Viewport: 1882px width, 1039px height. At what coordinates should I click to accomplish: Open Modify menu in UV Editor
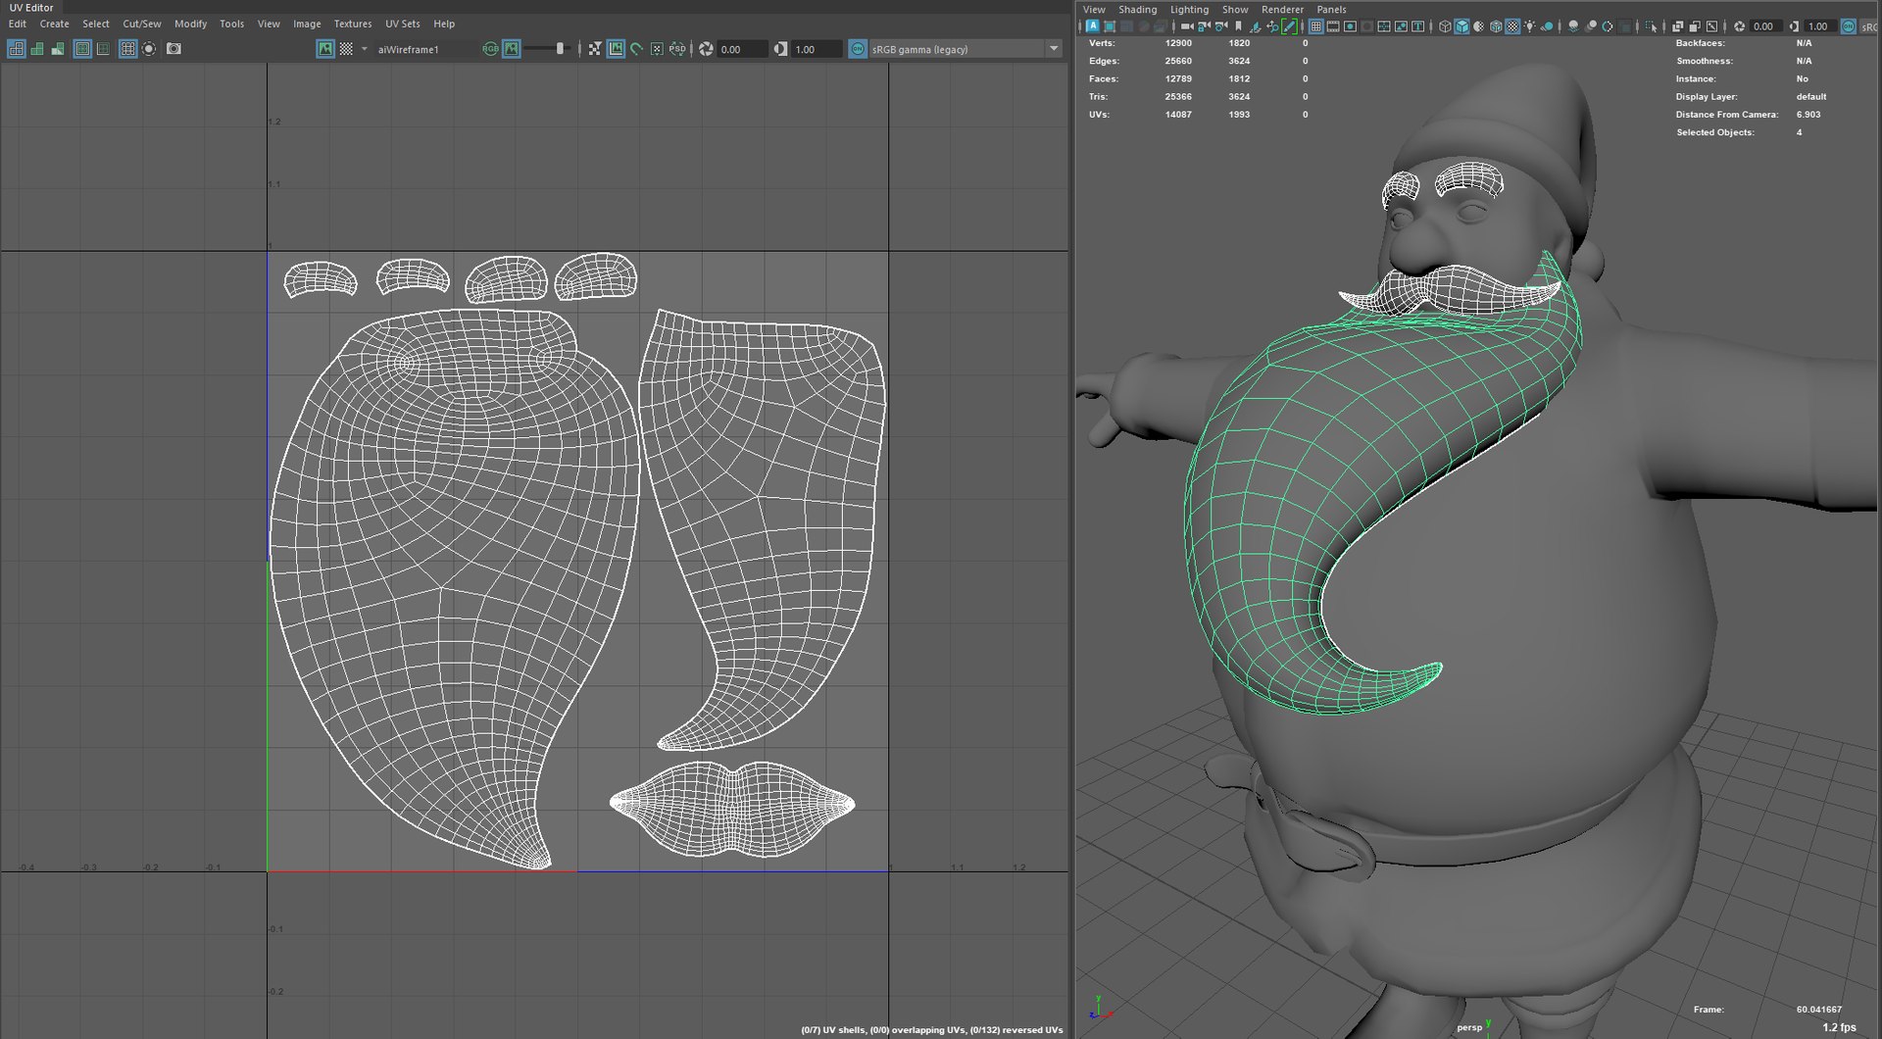pyautogui.click(x=190, y=24)
